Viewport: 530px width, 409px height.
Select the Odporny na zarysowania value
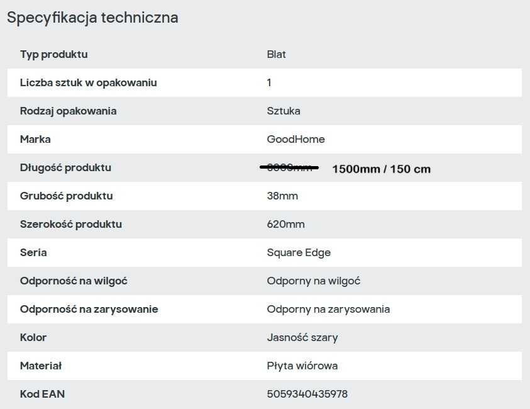coord(328,309)
